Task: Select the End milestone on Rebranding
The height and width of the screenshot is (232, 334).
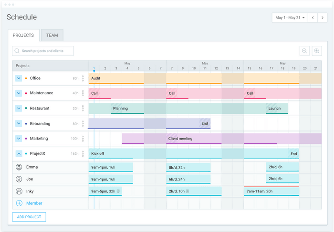Action: [x=205, y=123]
